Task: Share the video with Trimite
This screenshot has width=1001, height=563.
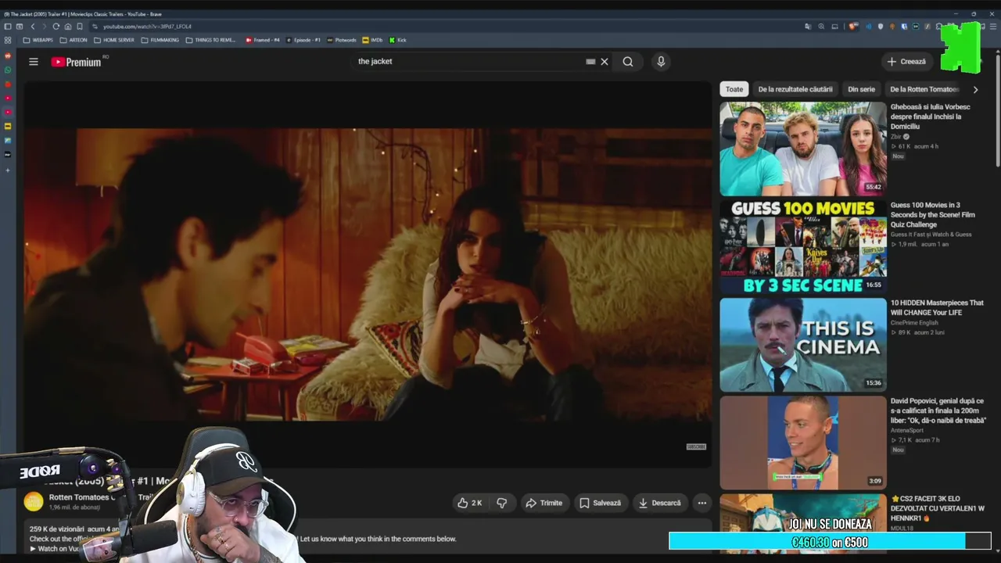Action: click(544, 503)
